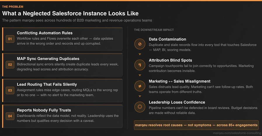Select the Conflicting Automation Rules heading
262x136 pixels.
point(45,33)
